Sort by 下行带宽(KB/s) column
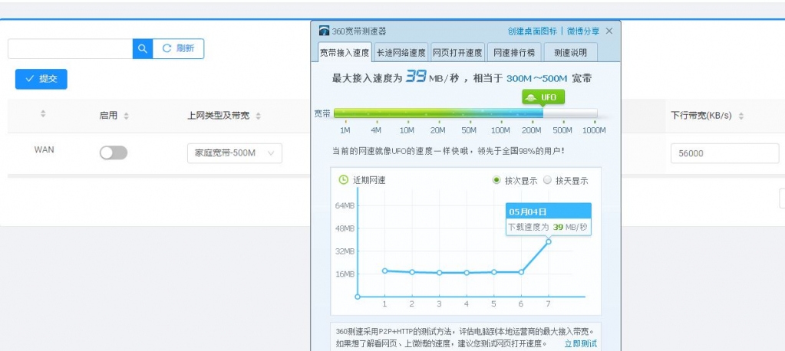The width and height of the screenshot is (785, 351). tap(741, 116)
